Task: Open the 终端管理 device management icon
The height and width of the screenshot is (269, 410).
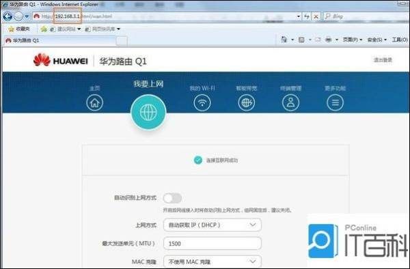Action: pos(291,102)
